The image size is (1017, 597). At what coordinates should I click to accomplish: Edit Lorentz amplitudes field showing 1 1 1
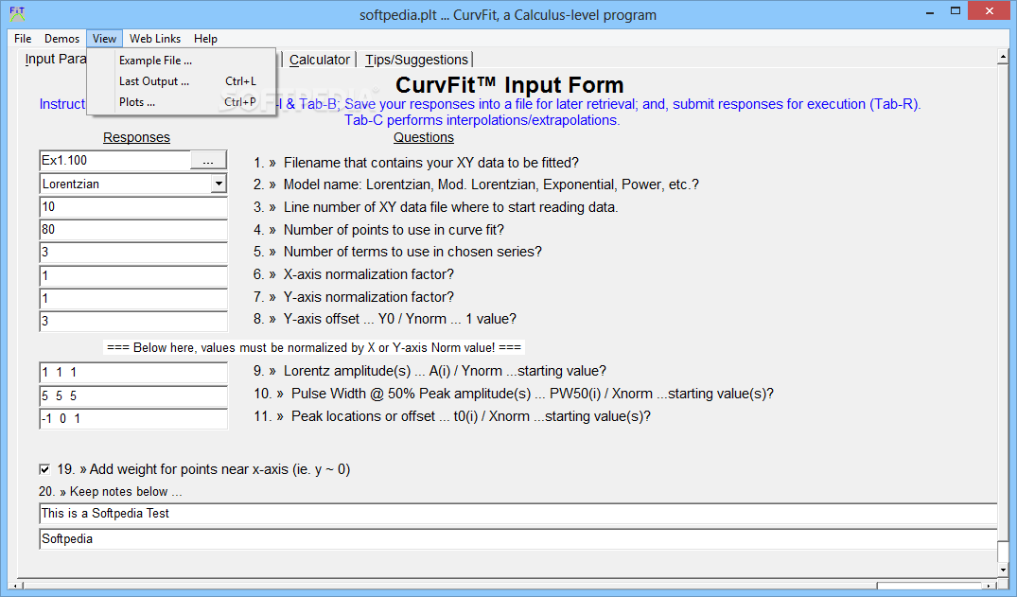coord(133,373)
